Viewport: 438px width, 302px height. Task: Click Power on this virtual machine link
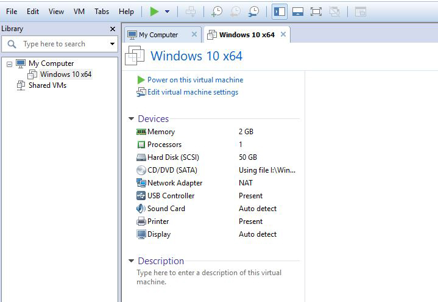196,80
